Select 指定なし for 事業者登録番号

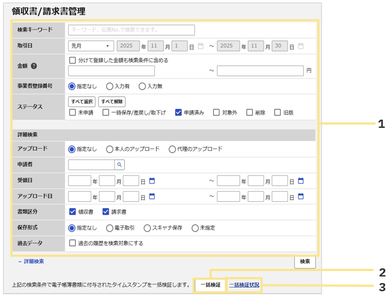coord(72,86)
